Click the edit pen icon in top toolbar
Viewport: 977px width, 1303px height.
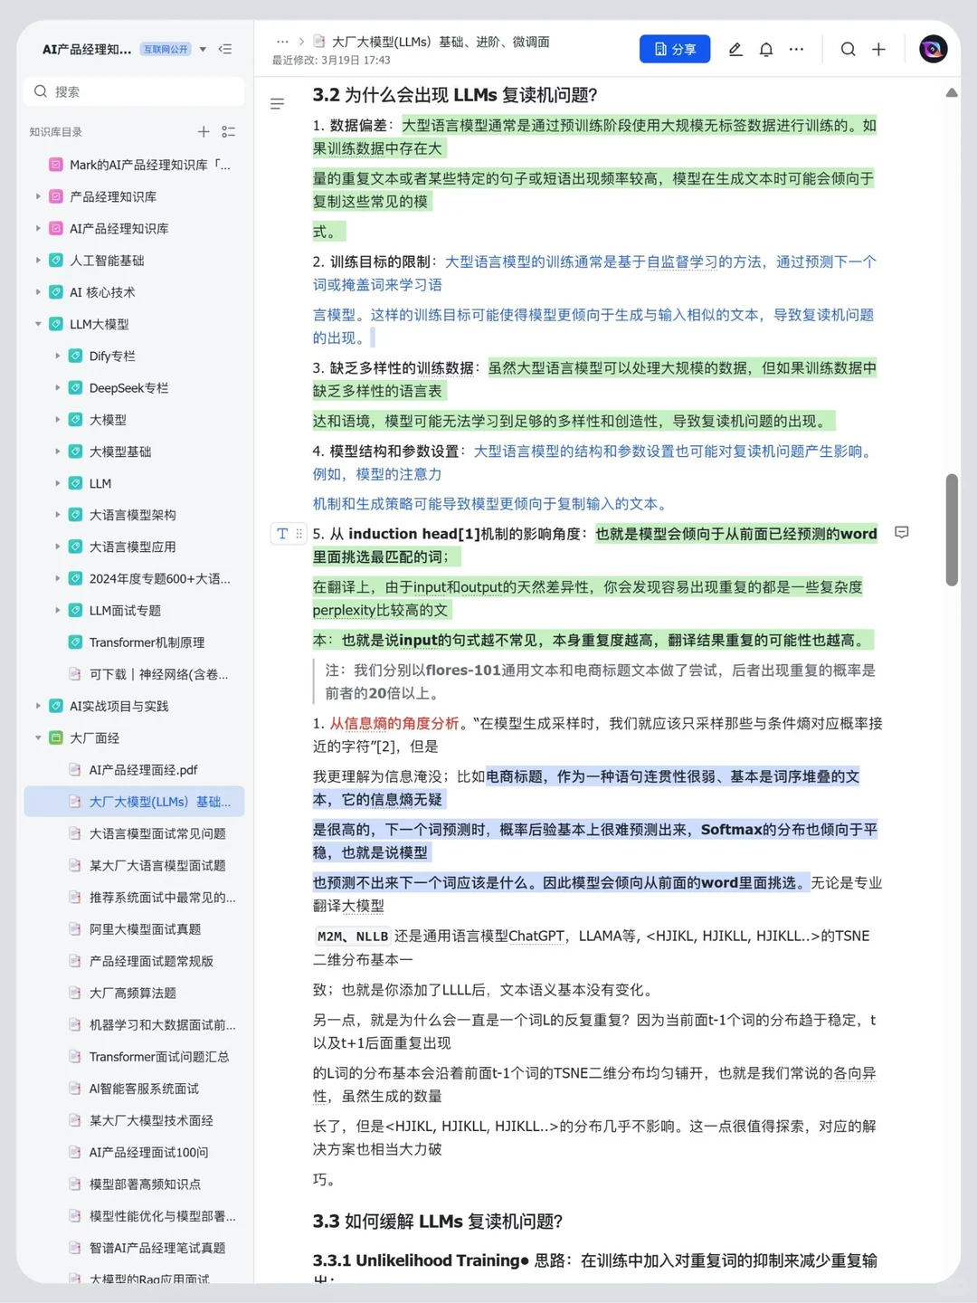(x=735, y=49)
